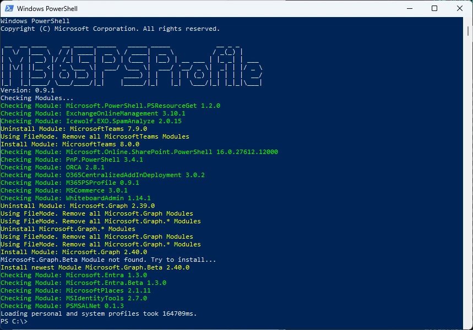
Task: Open the PowerShell system menu icon
Action: [9, 8]
